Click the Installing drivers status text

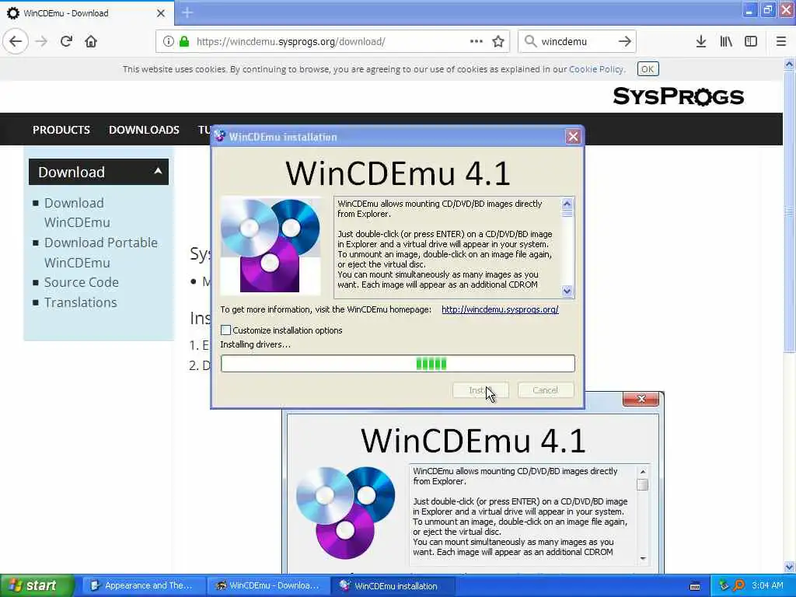coord(255,344)
